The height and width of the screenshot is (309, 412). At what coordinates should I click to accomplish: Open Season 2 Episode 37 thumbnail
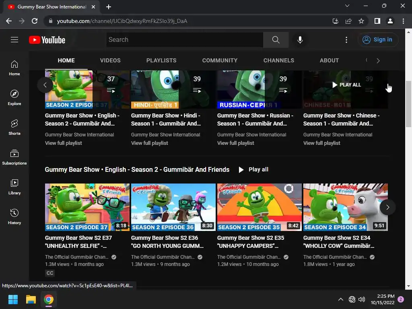tap(87, 207)
